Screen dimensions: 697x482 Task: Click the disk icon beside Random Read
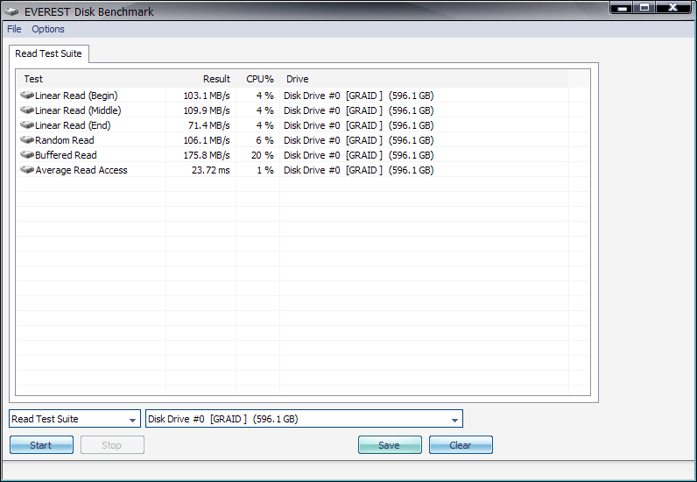coord(27,139)
